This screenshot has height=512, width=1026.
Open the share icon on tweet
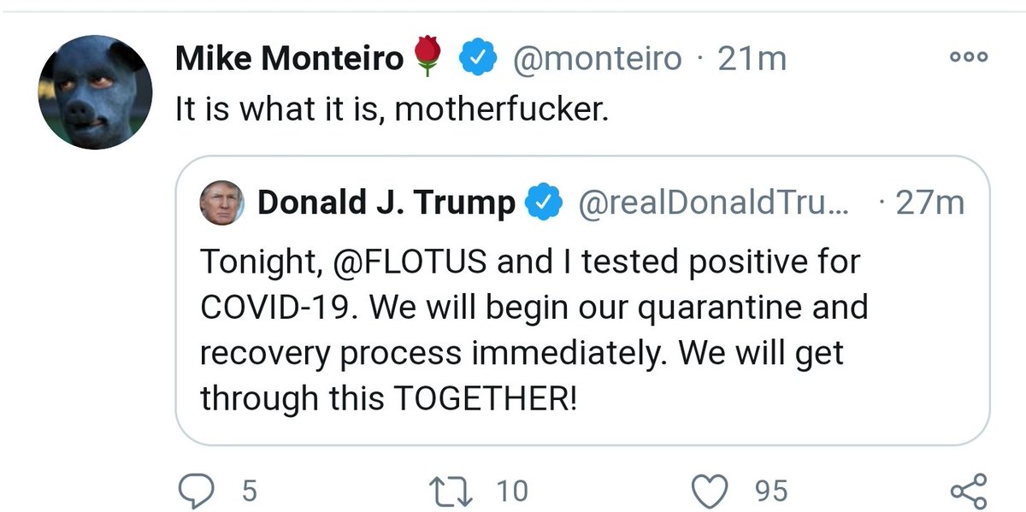click(x=969, y=491)
